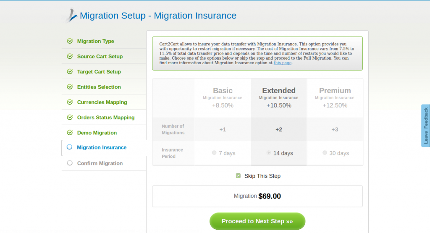Open the Migration Insurance step
Screen dimensions: 430x233
tap(102, 147)
